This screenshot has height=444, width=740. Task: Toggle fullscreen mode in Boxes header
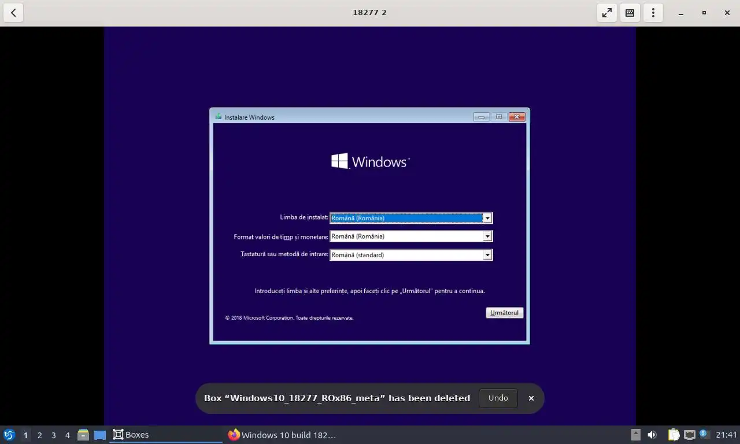point(607,13)
